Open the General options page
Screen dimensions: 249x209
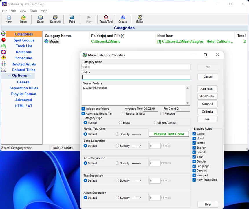(24, 82)
